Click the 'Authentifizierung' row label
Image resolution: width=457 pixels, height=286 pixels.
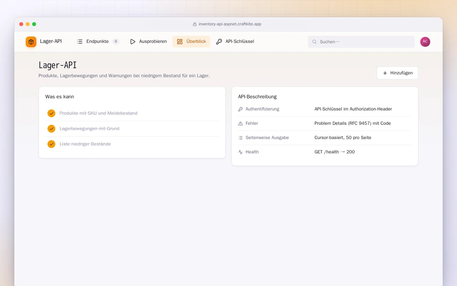[x=262, y=109]
